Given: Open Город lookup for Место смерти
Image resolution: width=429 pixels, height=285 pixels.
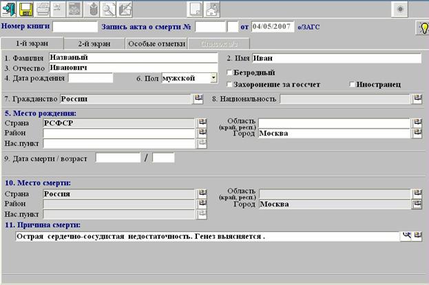Looking at the screenshot, I should coord(417,204).
